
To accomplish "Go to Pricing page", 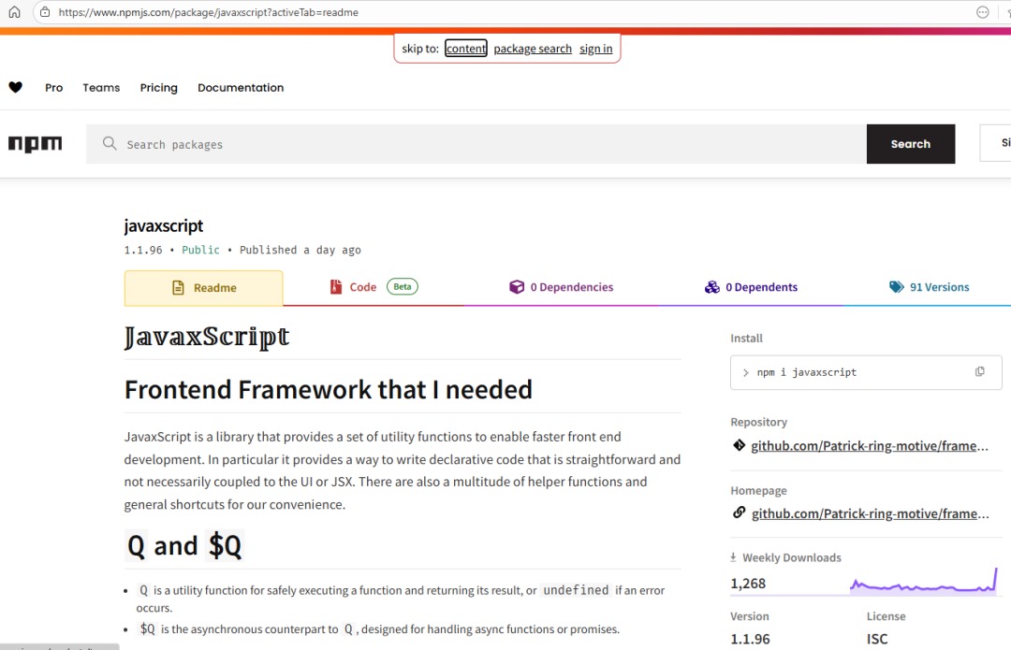I will (x=158, y=88).
